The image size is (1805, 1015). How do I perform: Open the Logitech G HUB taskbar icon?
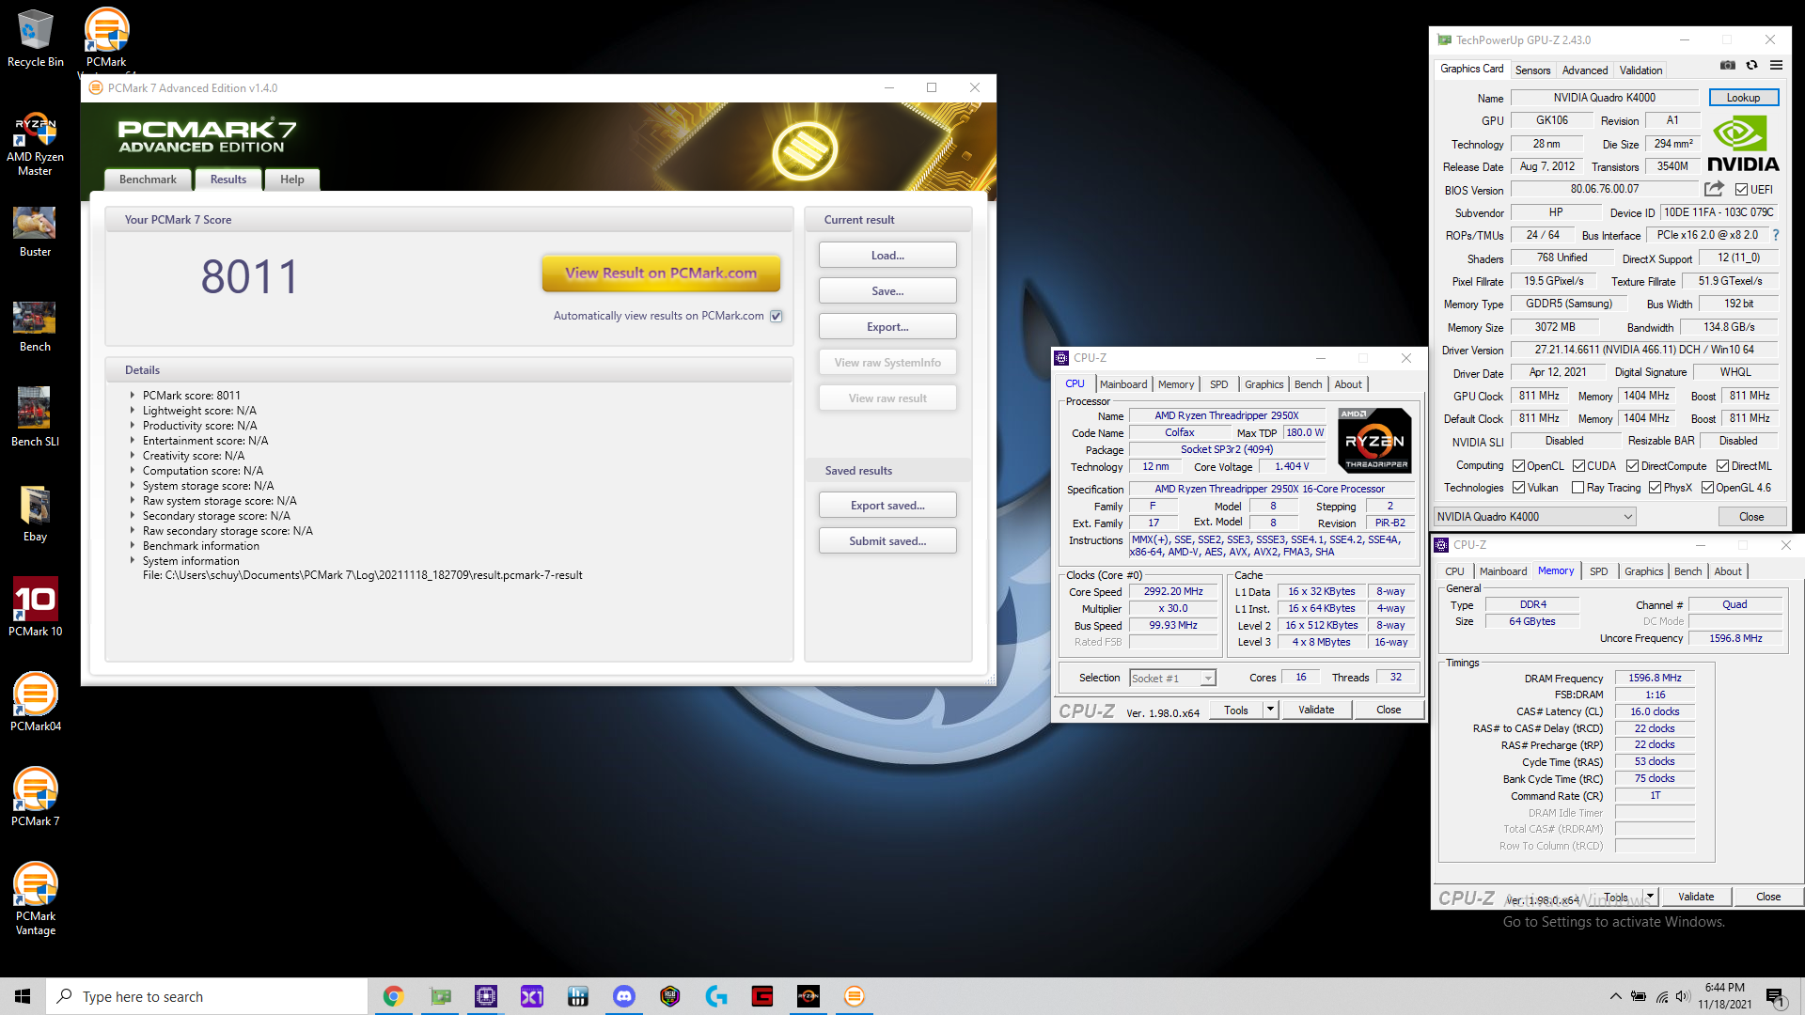(716, 996)
